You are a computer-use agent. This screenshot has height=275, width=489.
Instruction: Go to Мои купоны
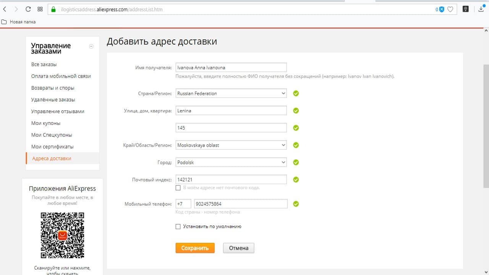click(x=46, y=123)
